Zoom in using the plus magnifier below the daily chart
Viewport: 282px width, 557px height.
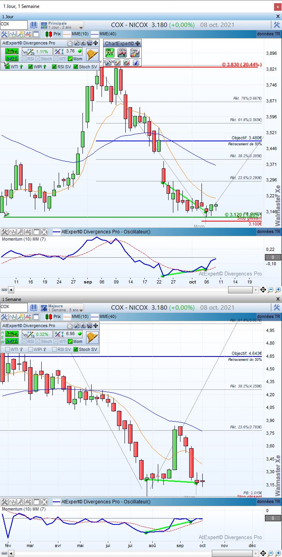coord(278,290)
